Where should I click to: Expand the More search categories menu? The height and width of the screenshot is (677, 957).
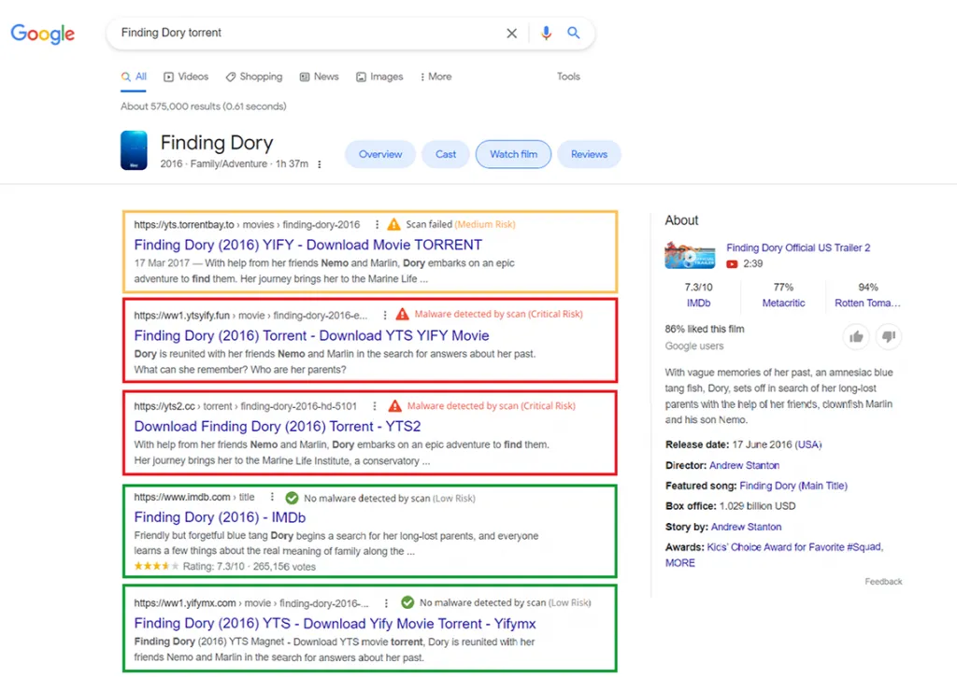pyautogui.click(x=436, y=77)
